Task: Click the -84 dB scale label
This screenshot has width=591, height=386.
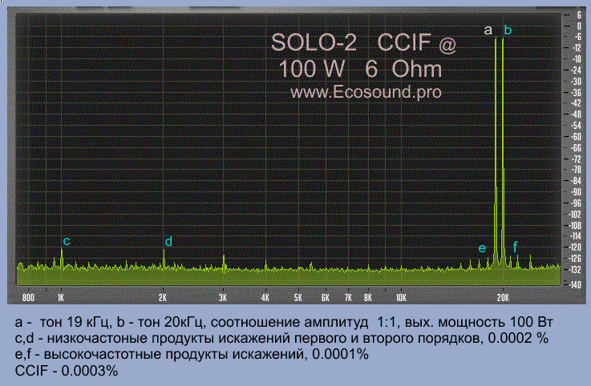Action: coord(577,181)
